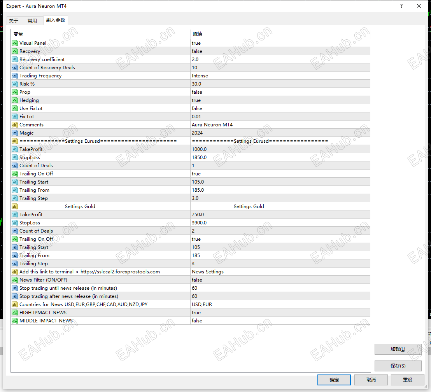
Task: Click the icon beside MIDDLE IMPACT NEWS
Action: click(x=15, y=321)
